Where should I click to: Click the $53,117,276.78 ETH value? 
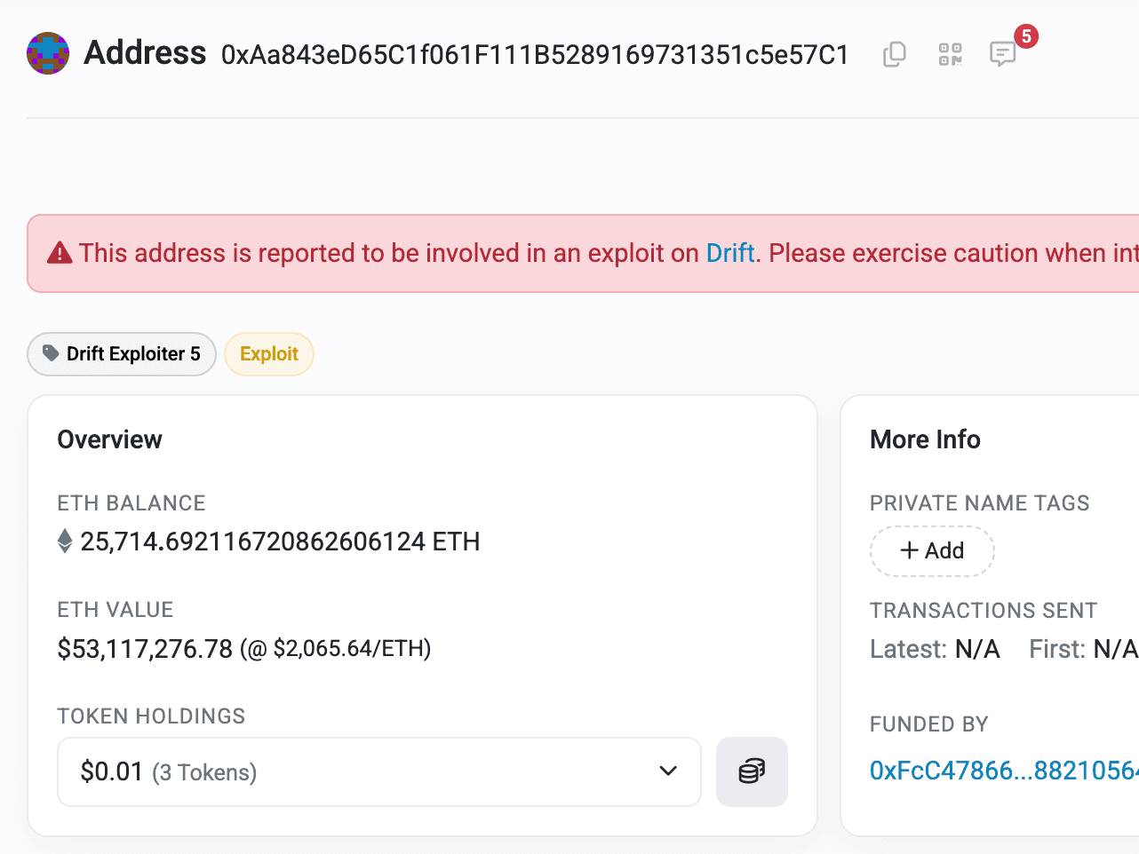click(145, 649)
